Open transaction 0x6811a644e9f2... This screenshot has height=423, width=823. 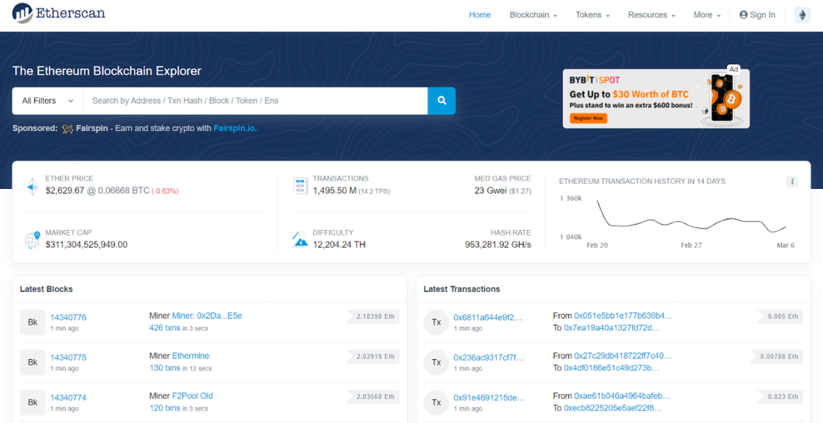[488, 318]
